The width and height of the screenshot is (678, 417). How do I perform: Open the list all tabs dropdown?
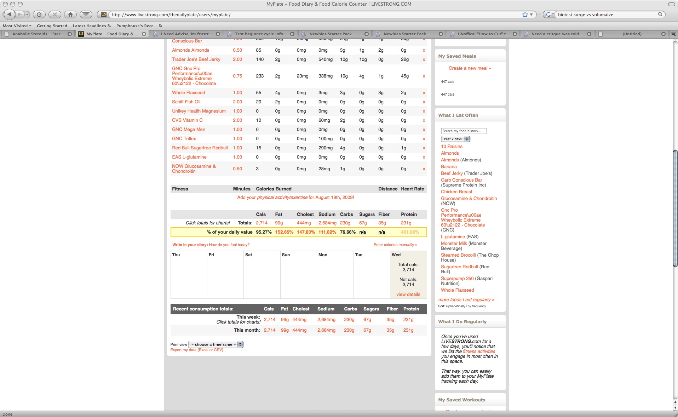tap(673, 34)
